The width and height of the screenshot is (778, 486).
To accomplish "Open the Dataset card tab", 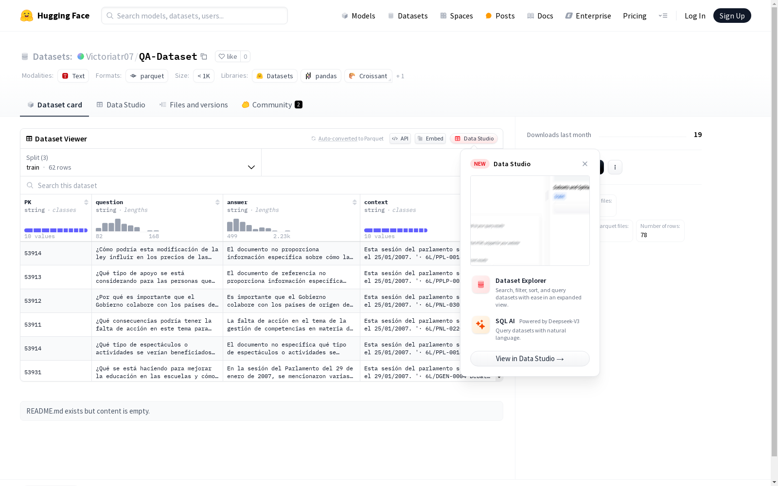I will (x=54, y=105).
